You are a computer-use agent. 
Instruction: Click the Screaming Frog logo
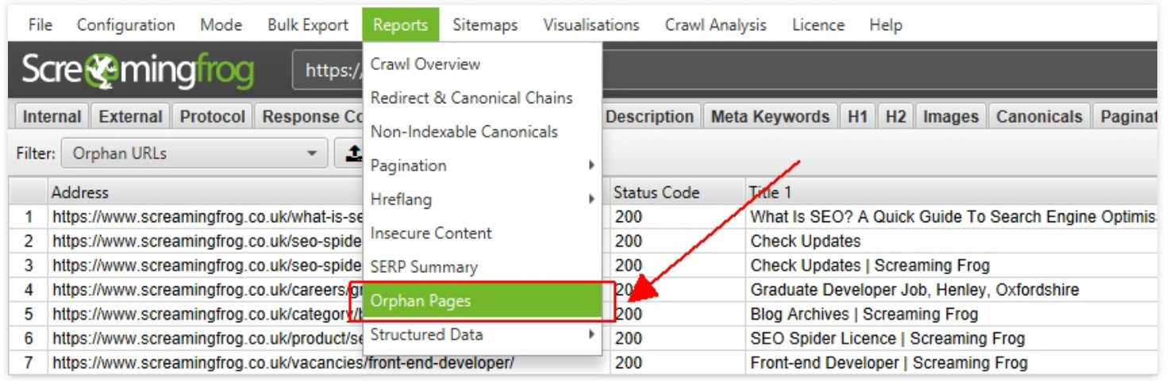(x=137, y=71)
